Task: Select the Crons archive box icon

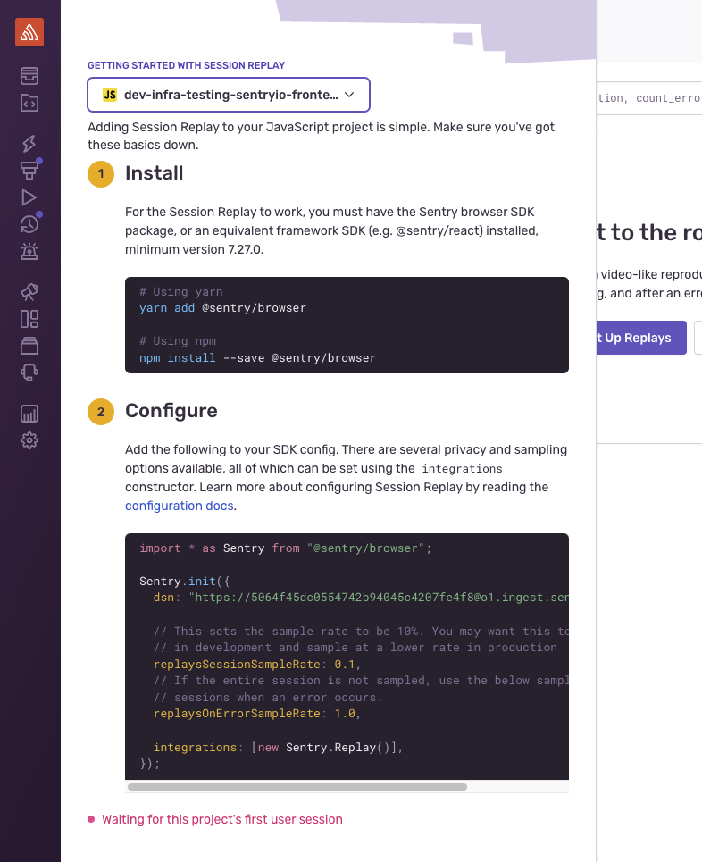Action: coord(29,345)
